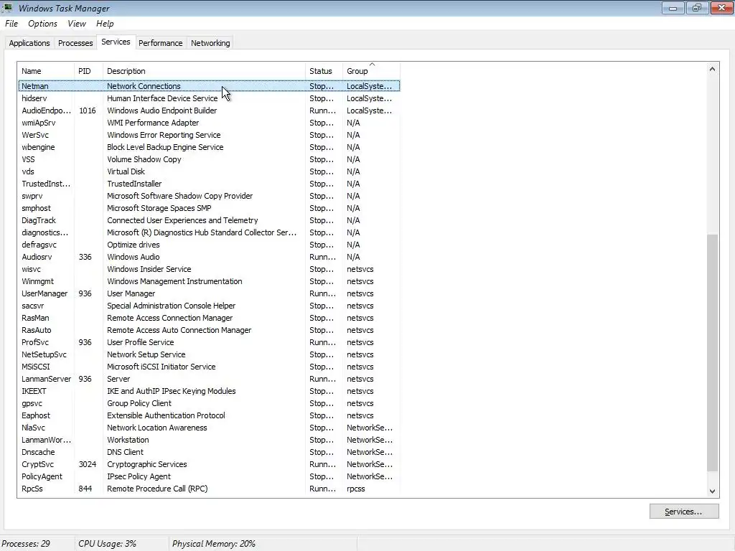Screen dimensions: 735x551
Task: Select the Netman service row
Action: (x=209, y=86)
